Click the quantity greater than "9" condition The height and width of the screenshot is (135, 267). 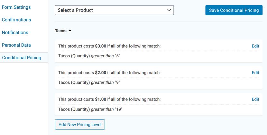pyautogui.click(x=89, y=82)
